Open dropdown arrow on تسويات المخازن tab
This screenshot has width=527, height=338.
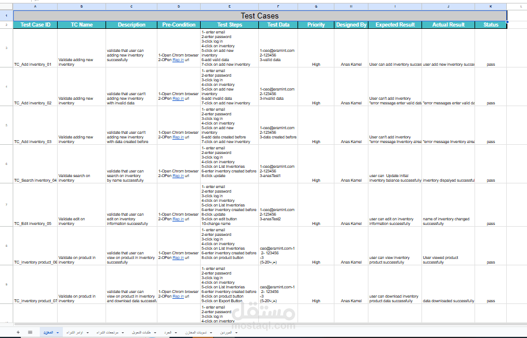[211, 333]
